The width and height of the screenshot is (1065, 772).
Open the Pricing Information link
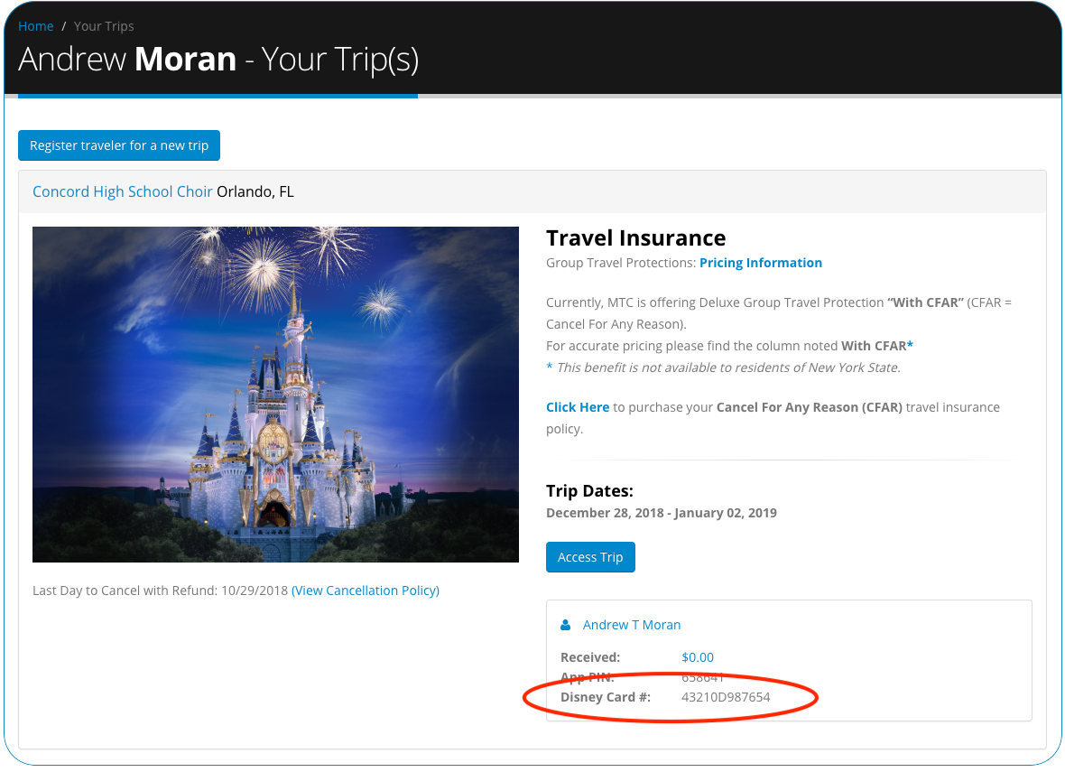pyautogui.click(x=761, y=263)
